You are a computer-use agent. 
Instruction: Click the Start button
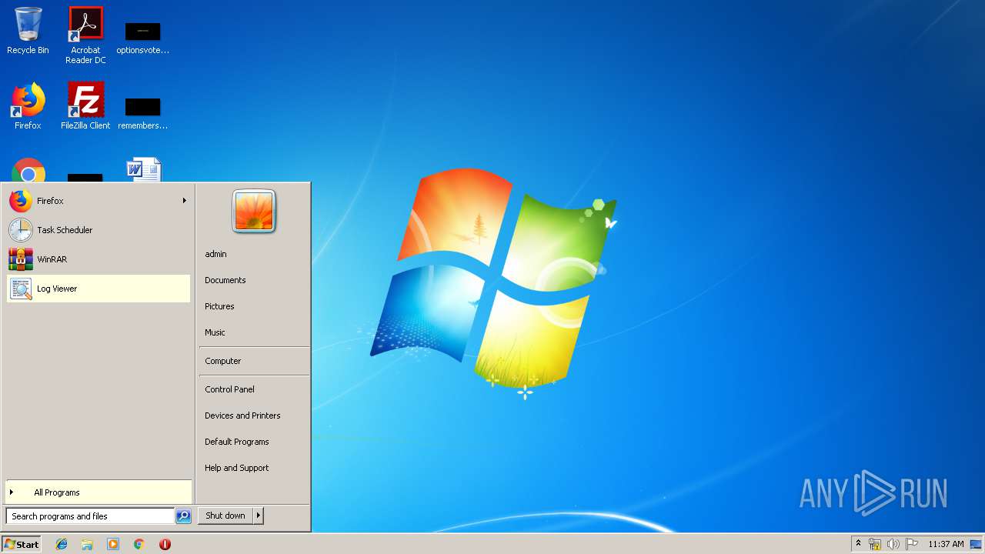(22, 544)
